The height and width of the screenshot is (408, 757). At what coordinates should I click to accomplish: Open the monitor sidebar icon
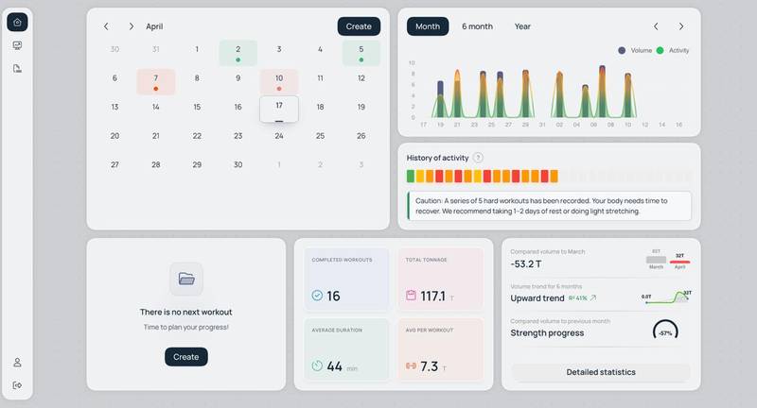tap(17, 45)
